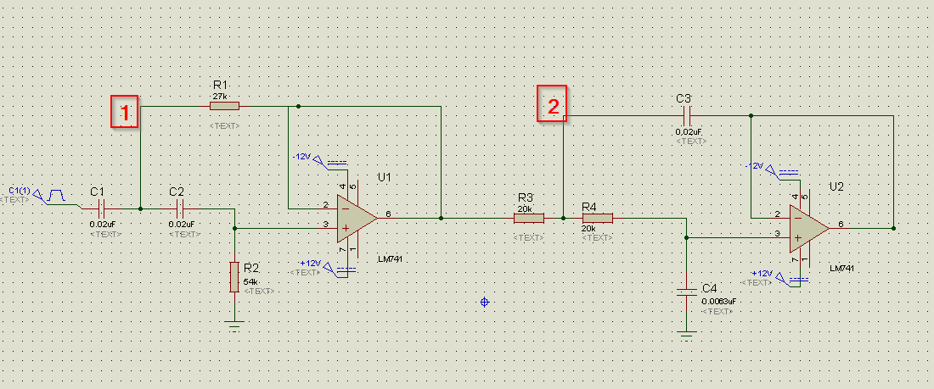The height and width of the screenshot is (389, 934).
Task: Click capacitor C4 0.0063uF symbol
Action: (x=686, y=292)
